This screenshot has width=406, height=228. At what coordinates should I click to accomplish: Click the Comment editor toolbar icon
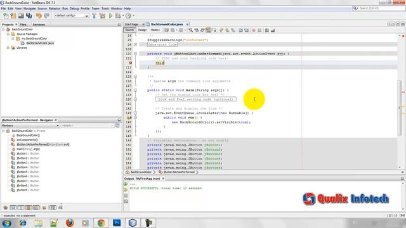coord(267,30)
